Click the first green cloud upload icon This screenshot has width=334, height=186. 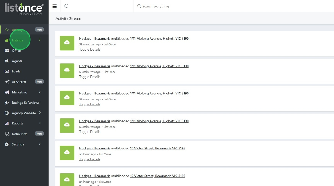[67, 43]
